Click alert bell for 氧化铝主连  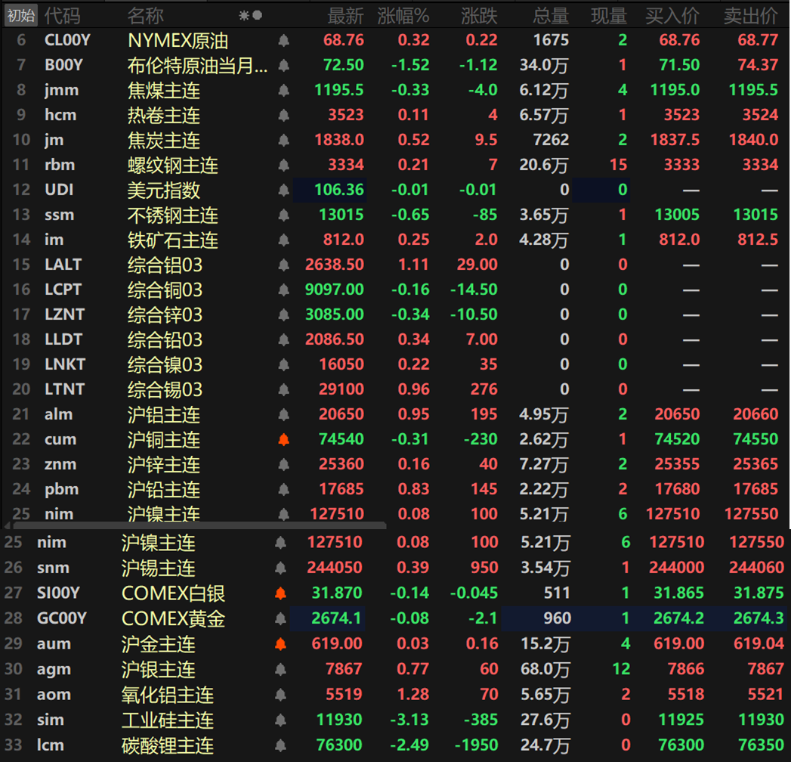point(281,695)
